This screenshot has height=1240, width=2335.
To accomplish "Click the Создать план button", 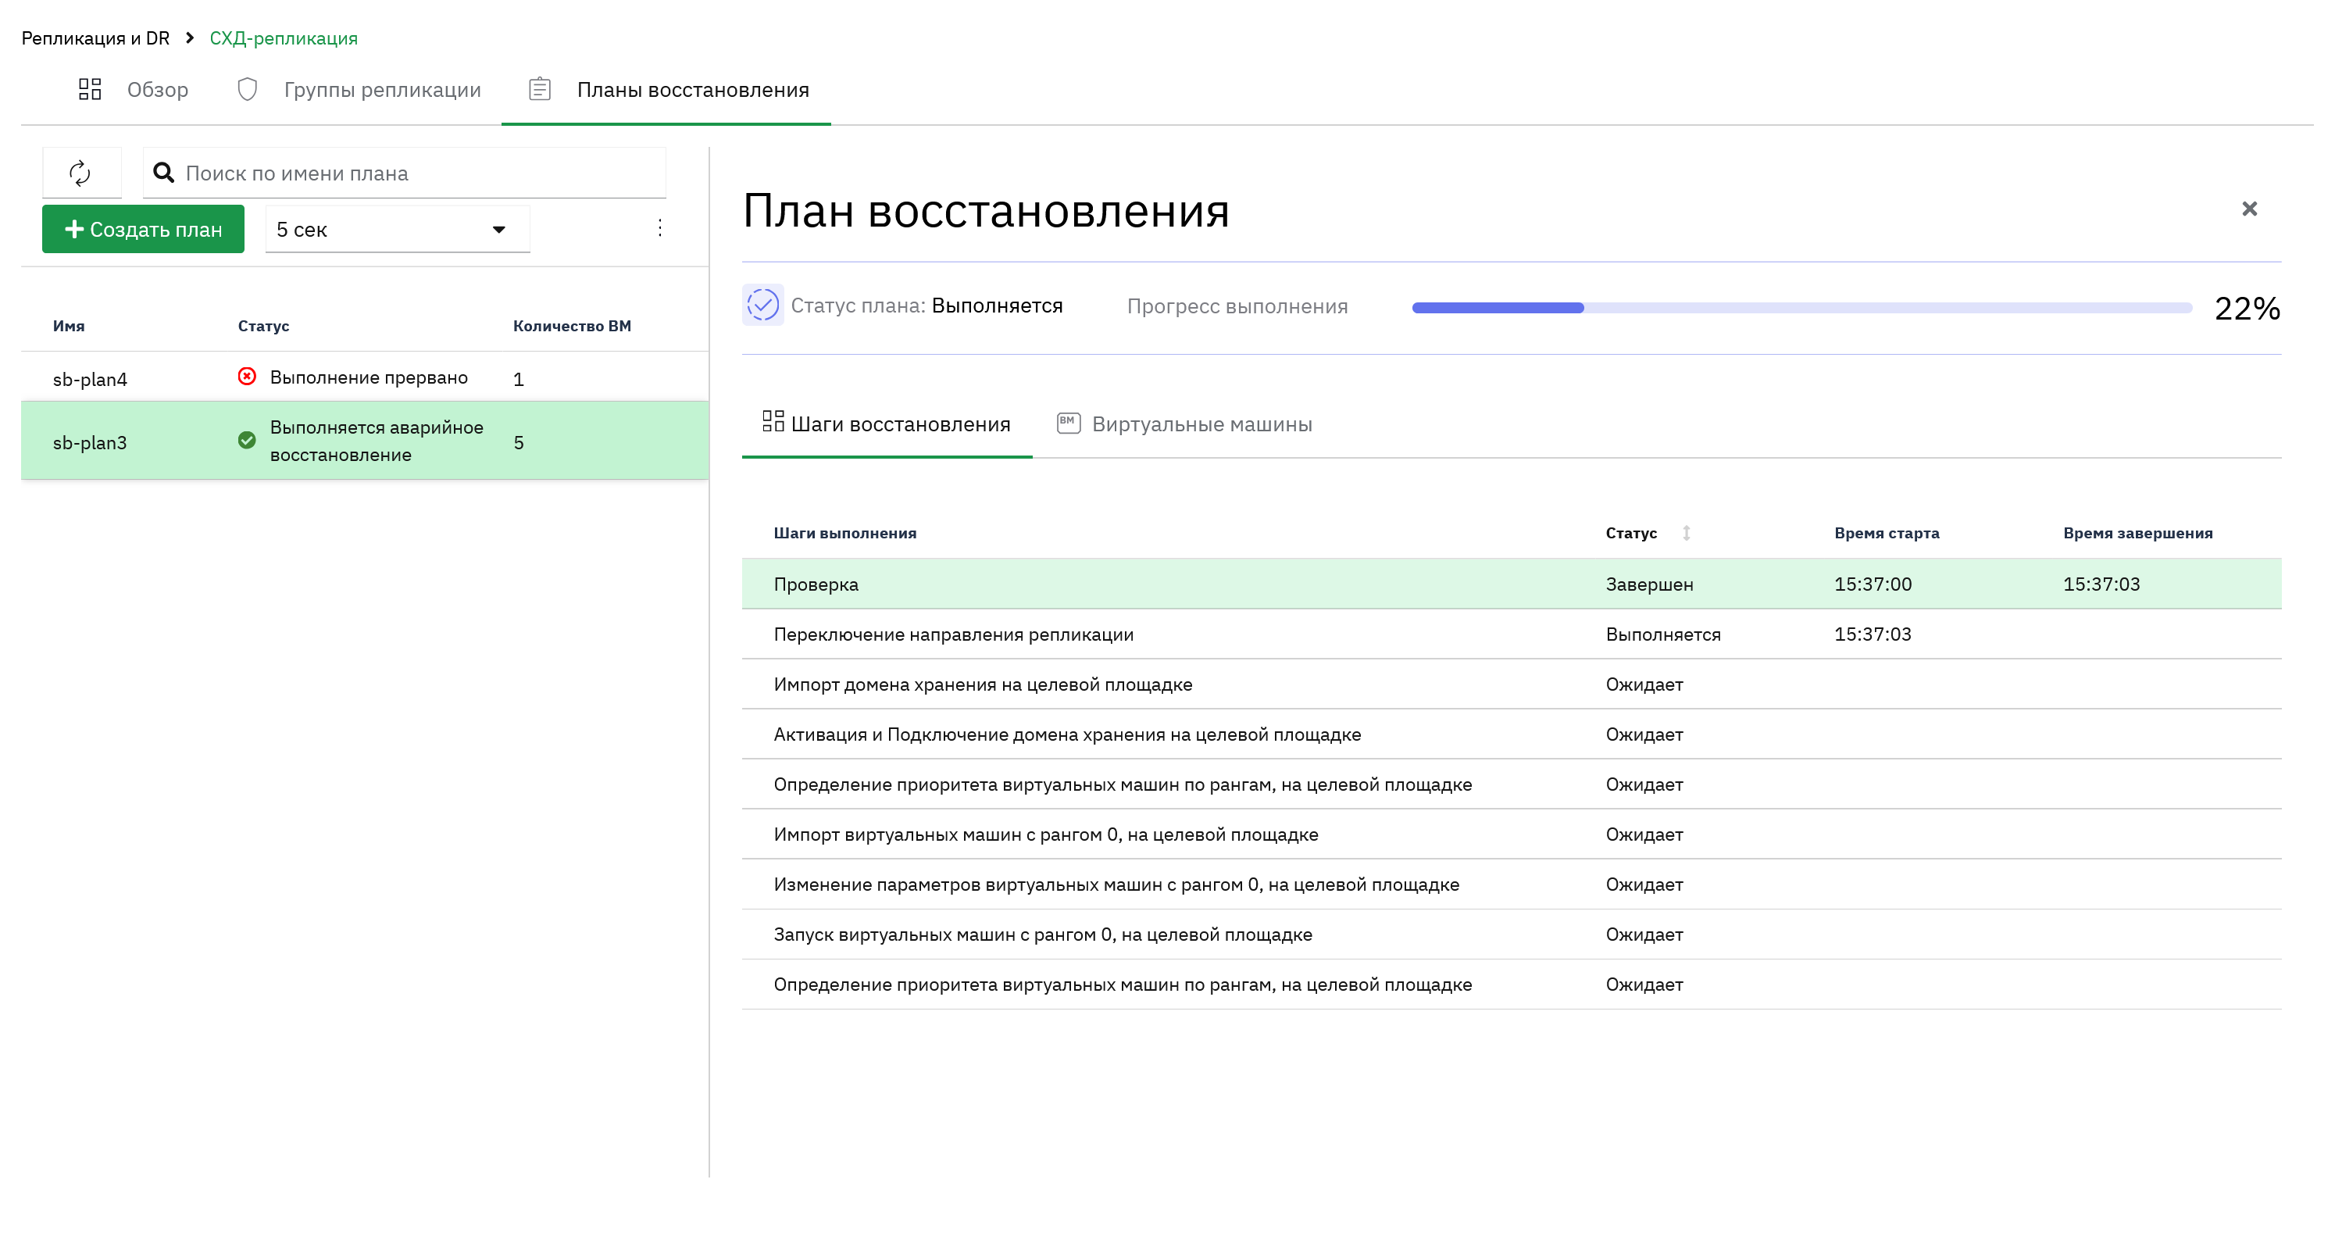I will (143, 230).
